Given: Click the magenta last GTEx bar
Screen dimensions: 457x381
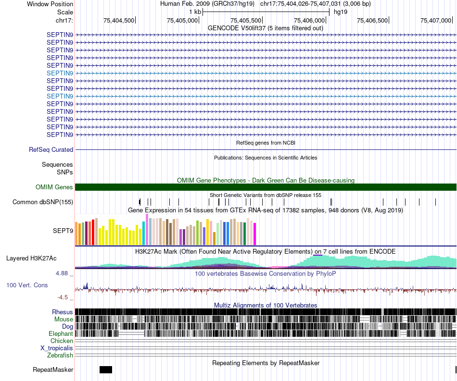Looking at the screenshot, I should click(255, 234).
